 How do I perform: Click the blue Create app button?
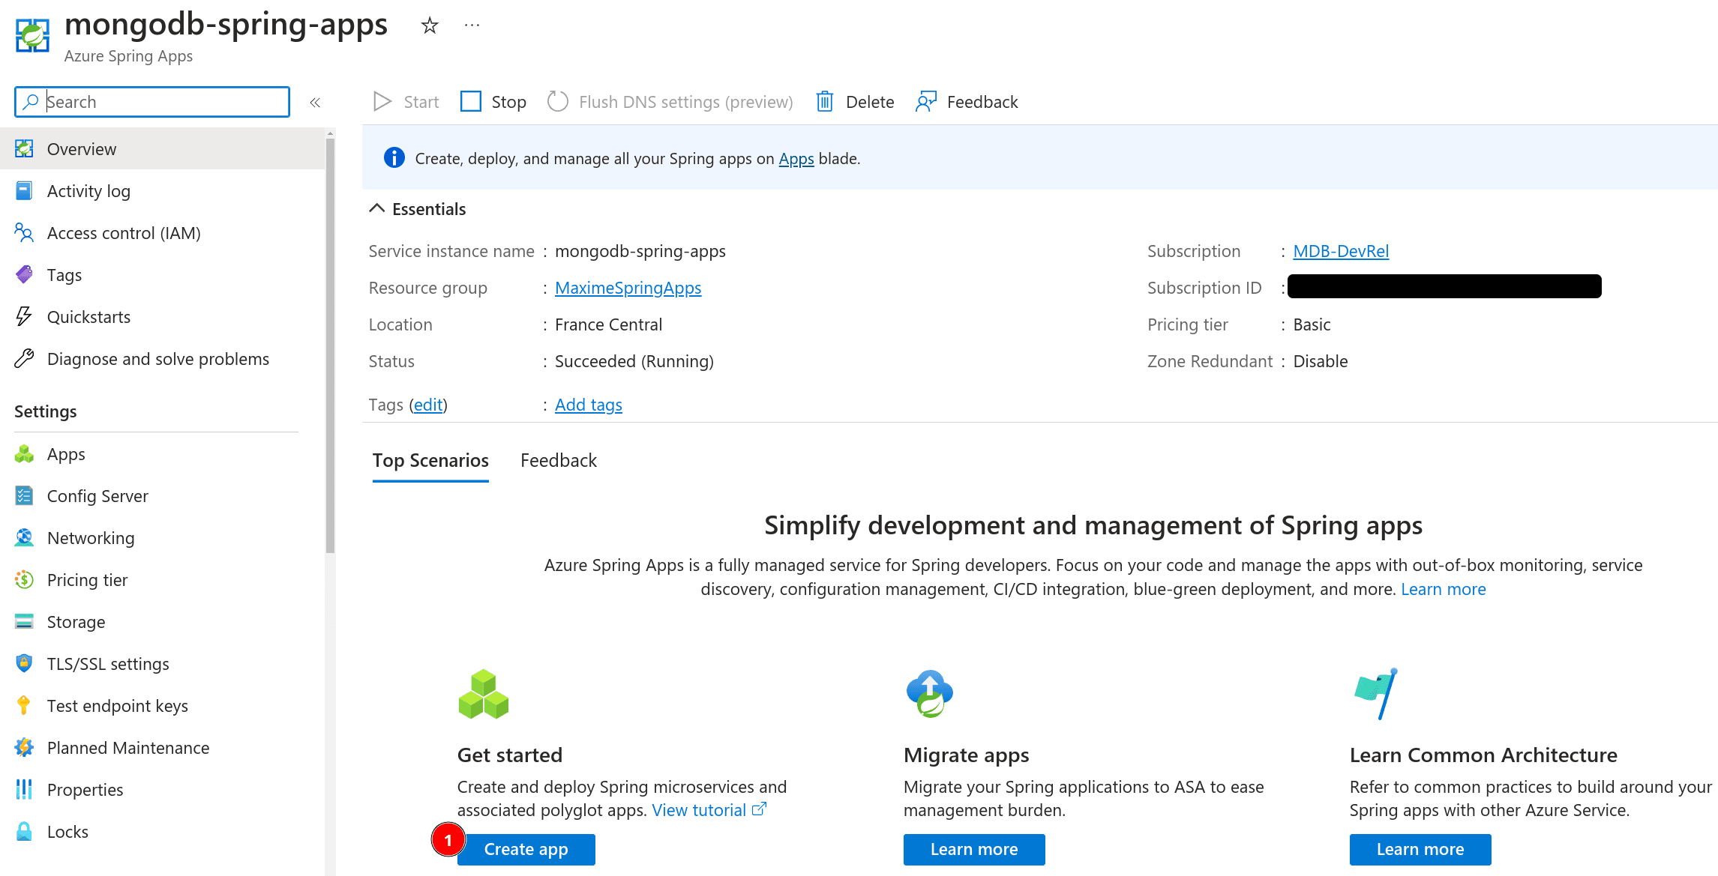click(526, 849)
